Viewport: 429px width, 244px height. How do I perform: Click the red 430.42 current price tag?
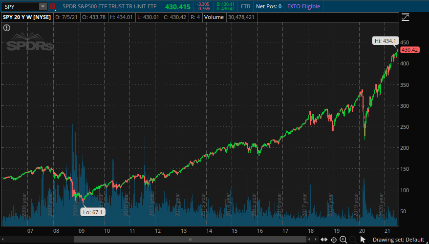coord(409,50)
